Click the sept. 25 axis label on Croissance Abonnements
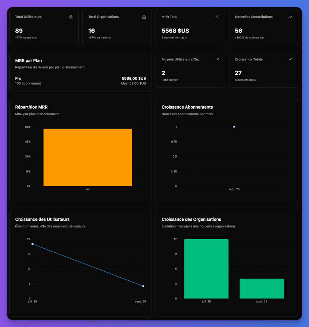The image size is (309, 327). [234, 189]
